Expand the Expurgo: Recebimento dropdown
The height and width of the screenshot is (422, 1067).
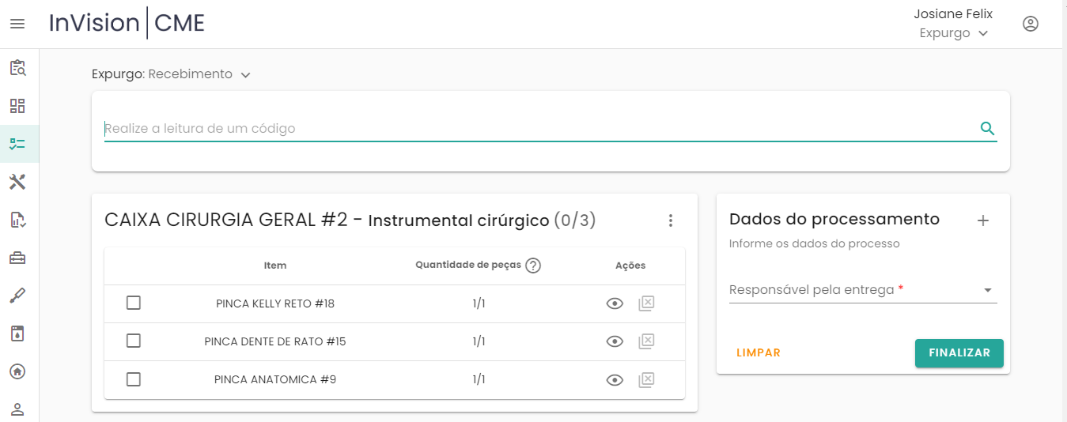coord(172,74)
